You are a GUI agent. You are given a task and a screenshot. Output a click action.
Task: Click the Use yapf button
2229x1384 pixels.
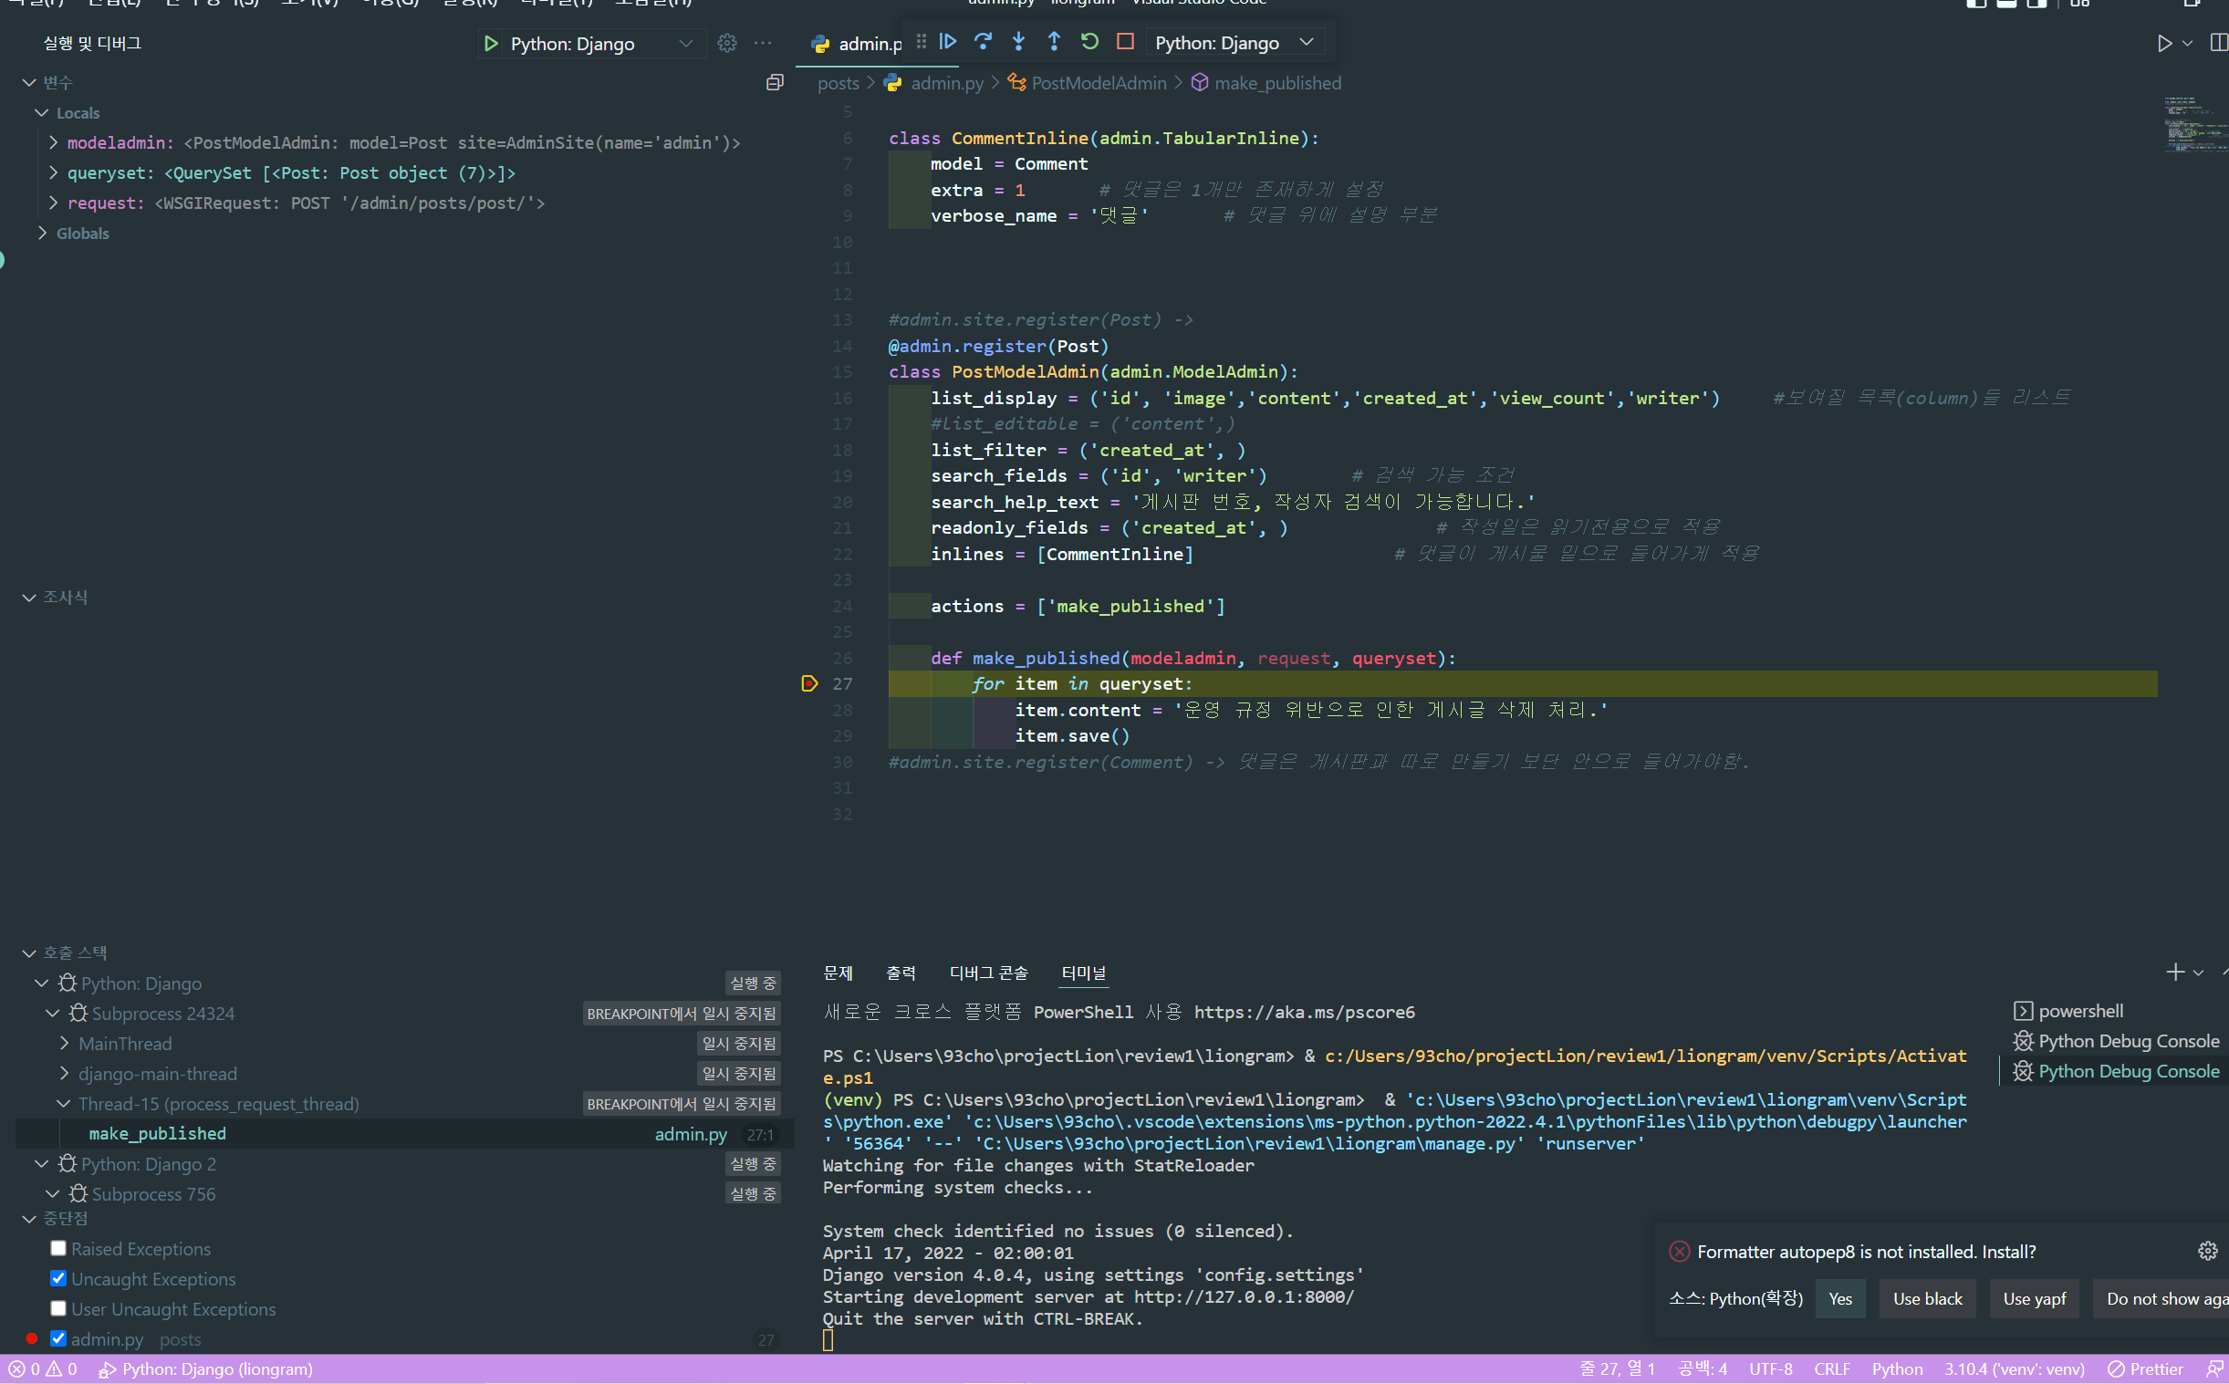click(2034, 1299)
